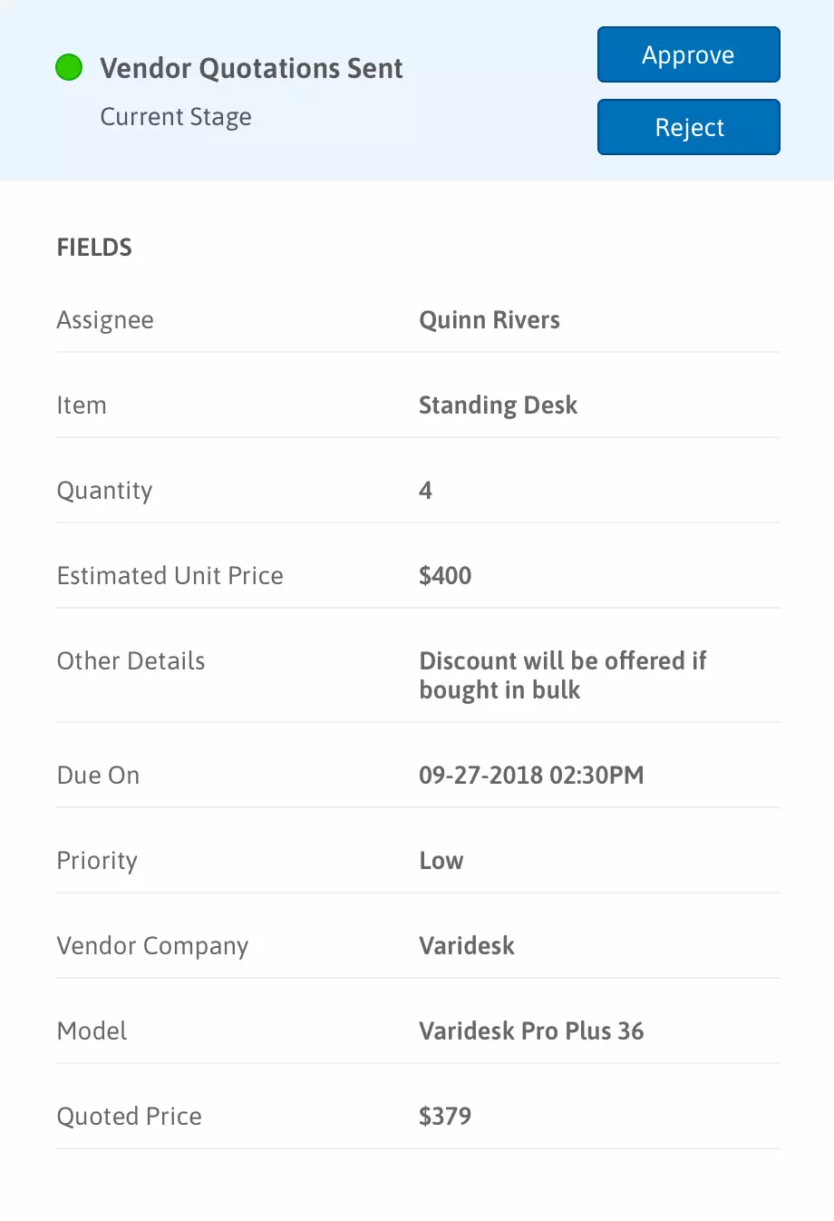834x1221 pixels.
Task: Click the FIELDS section header
Action: pos(94,247)
